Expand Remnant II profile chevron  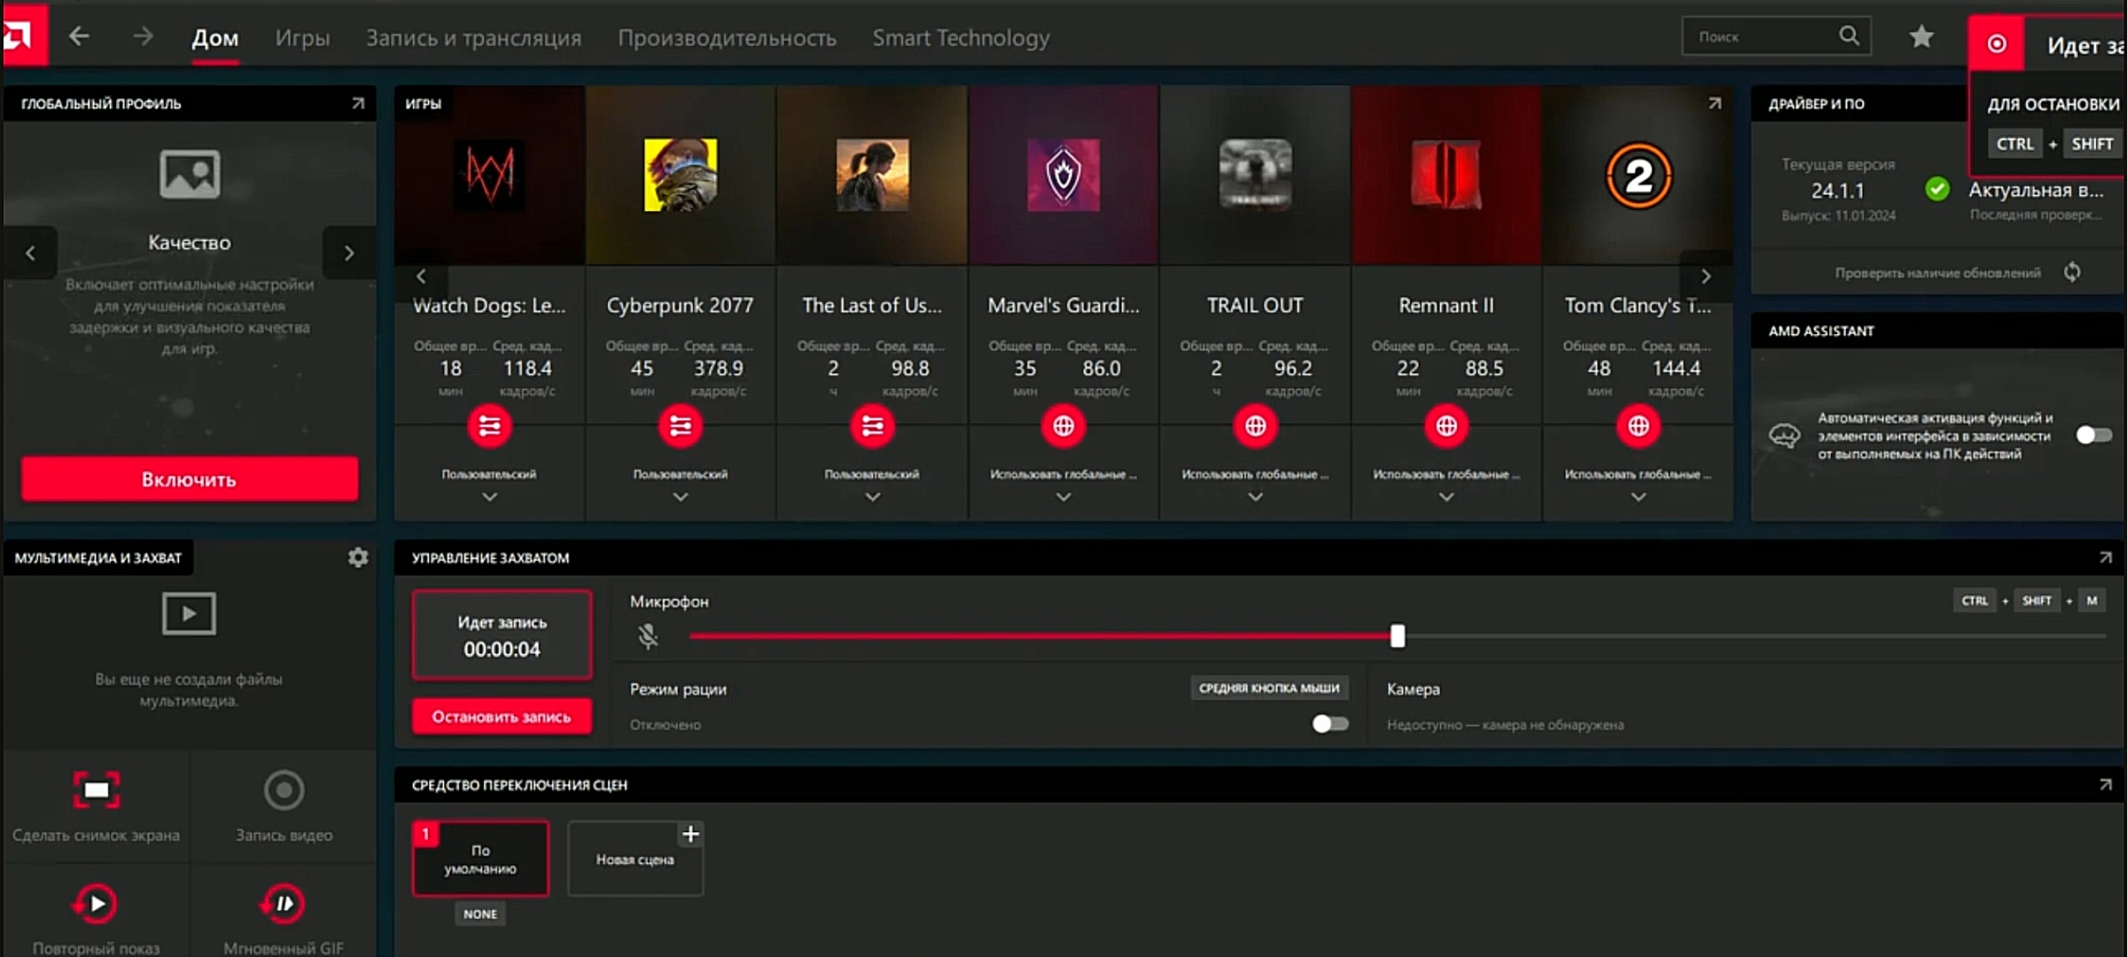(x=1446, y=497)
